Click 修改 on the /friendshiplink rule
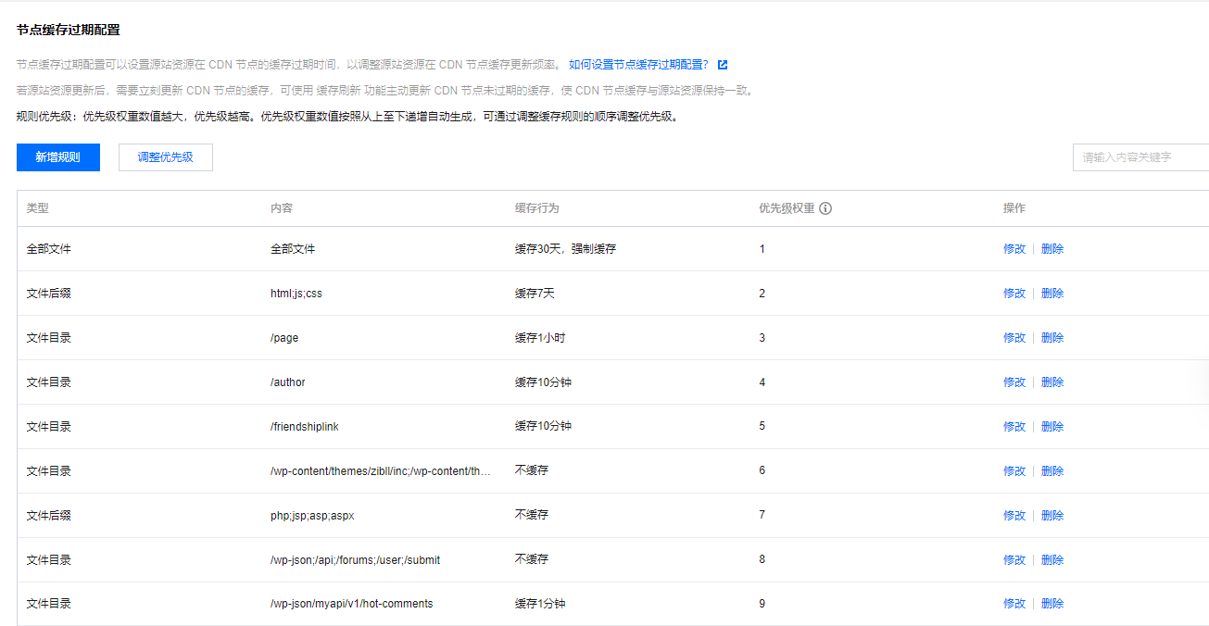This screenshot has width=1209, height=626. [1014, 426]
